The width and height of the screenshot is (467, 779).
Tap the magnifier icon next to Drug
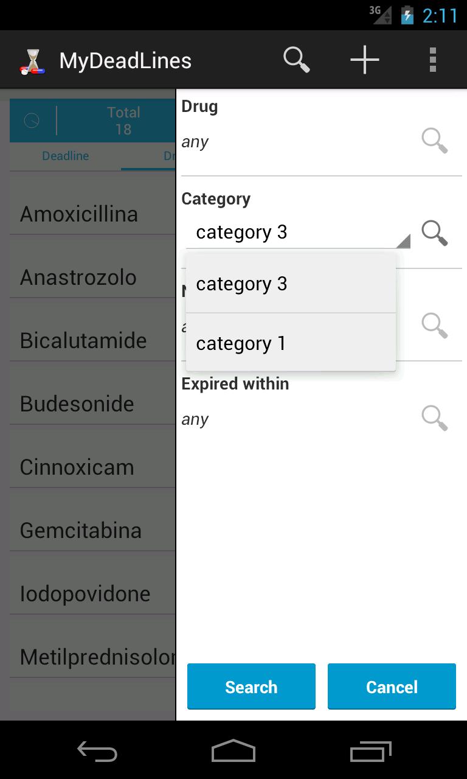pyautogui.click(x=435, y=141)
